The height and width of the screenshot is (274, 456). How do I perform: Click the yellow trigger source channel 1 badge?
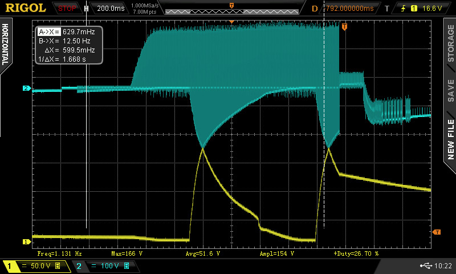(414, 9)
